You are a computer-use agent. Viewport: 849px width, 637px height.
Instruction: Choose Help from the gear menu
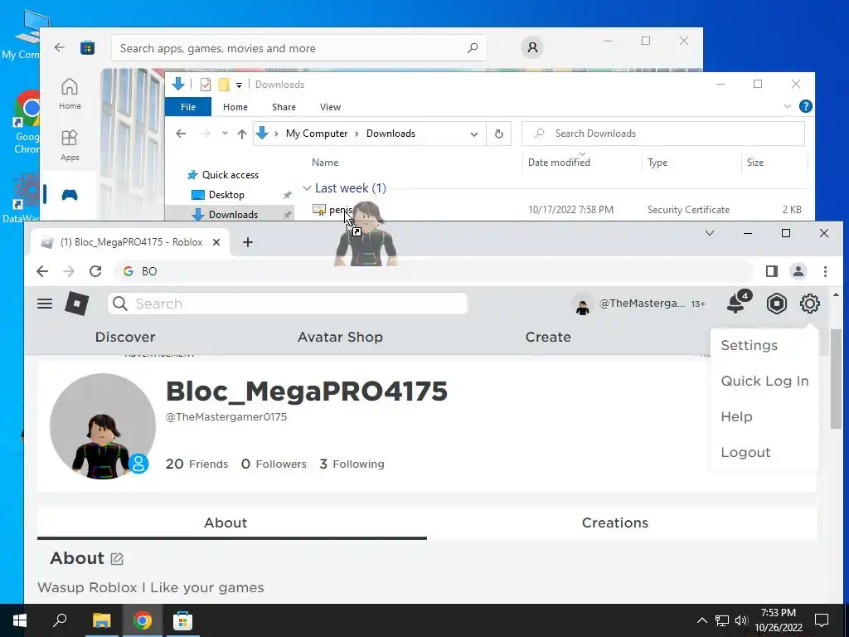coord(736,417)
